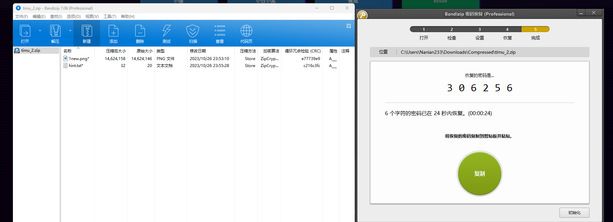Sort by 名称 column header

click(67, 51)
